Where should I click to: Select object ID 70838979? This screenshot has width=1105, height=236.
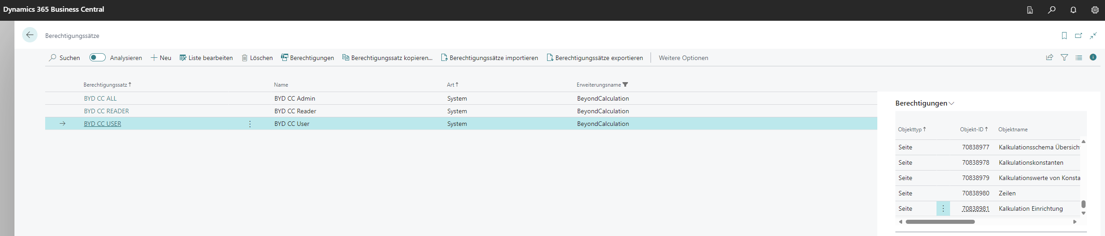(976, 178)
